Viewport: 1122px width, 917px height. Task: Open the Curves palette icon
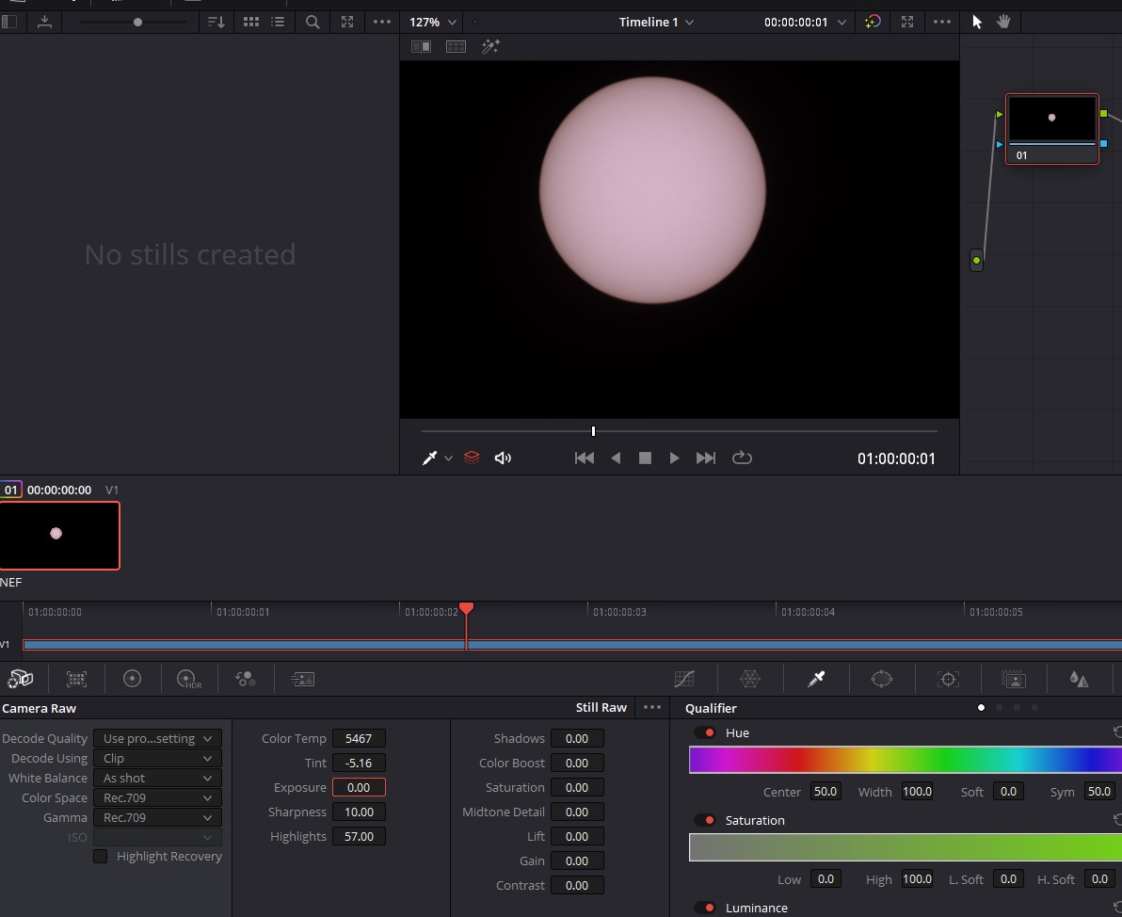pos(684,679)
